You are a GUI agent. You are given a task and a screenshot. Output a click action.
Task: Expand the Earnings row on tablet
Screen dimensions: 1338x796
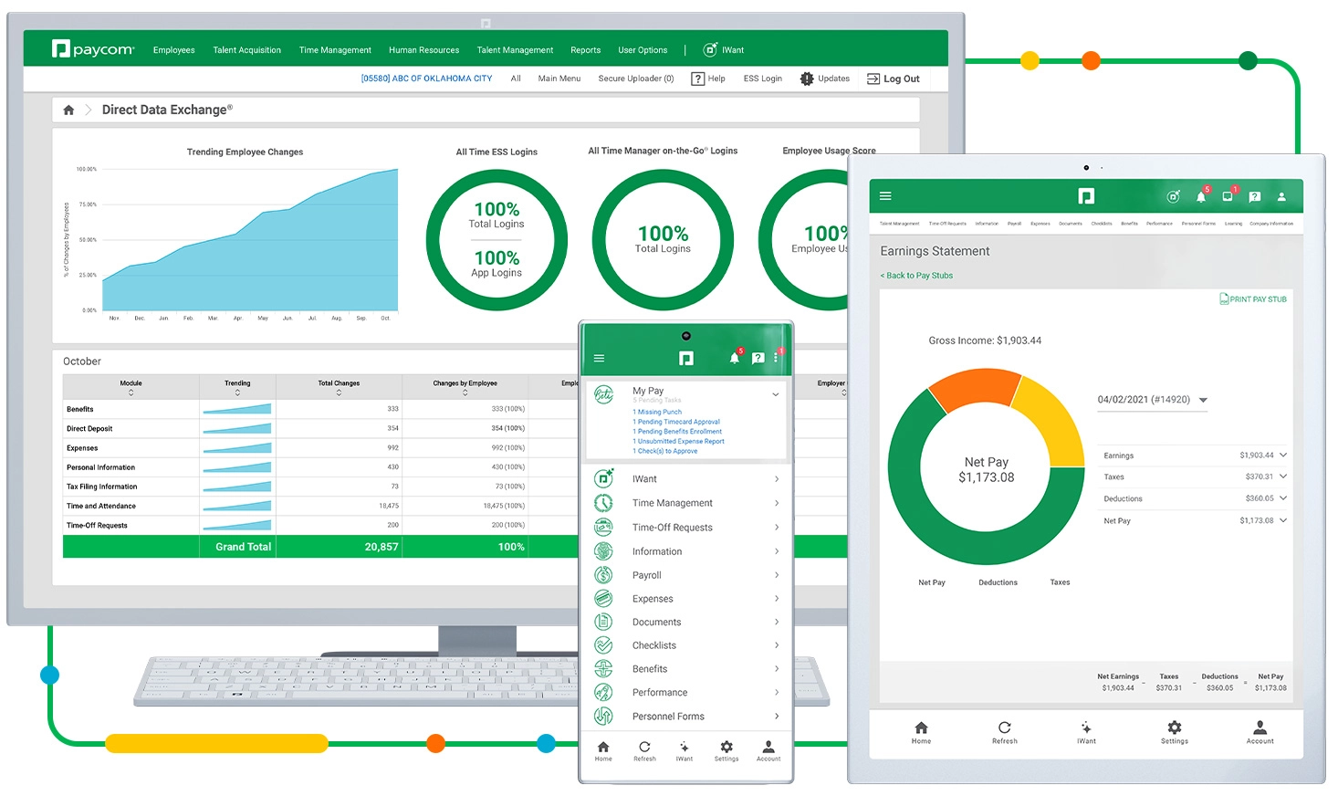(x=1283, y=455)
